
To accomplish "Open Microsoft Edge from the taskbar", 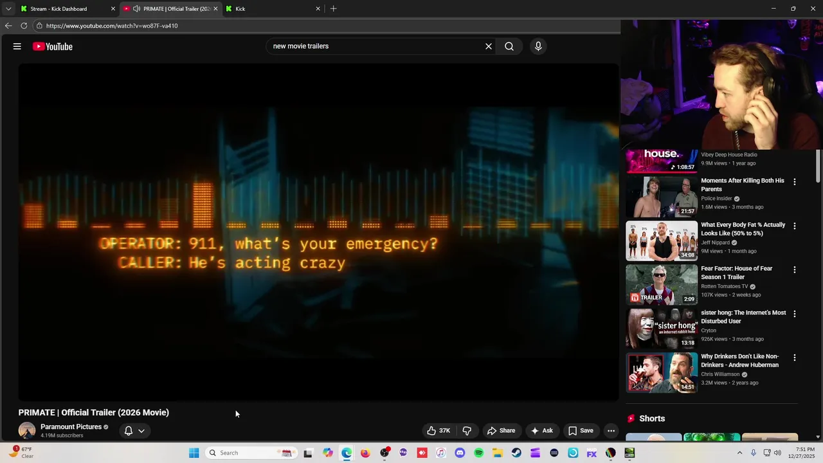I will pos(347,453).
